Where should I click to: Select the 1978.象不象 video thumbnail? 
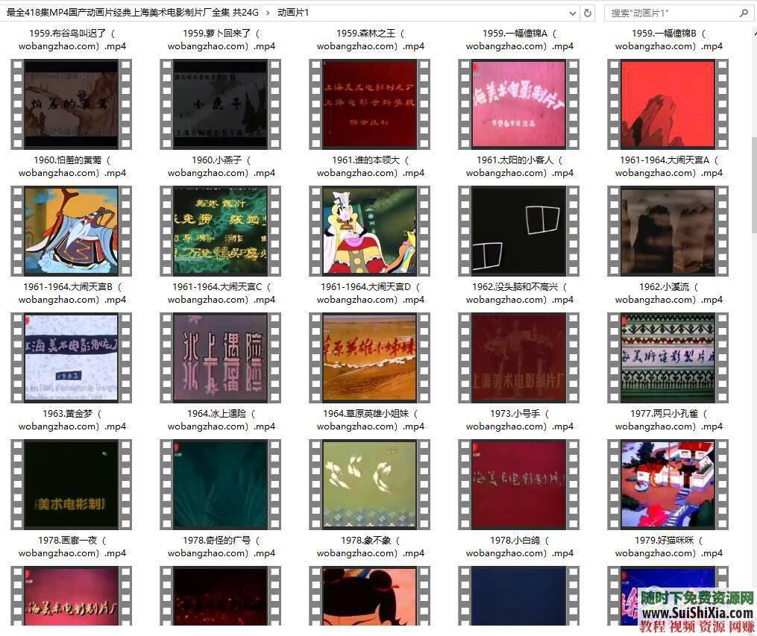tap(369, 485)
